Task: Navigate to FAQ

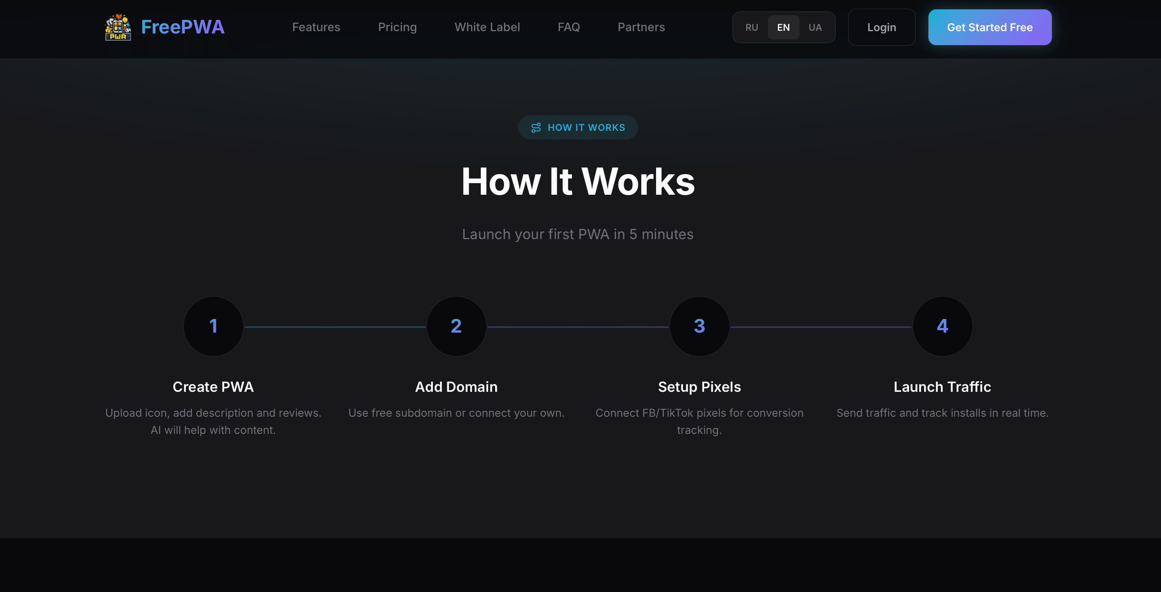Action: (569, 27)
